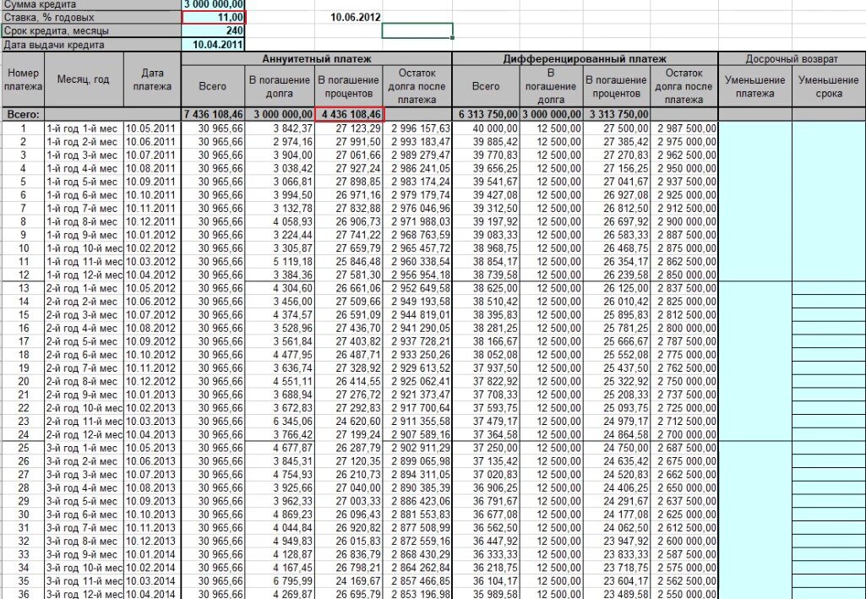This screenshot has height=599, width=866.
Task: Select payment date 10.12.2013
Action: (x=152, y=541)
